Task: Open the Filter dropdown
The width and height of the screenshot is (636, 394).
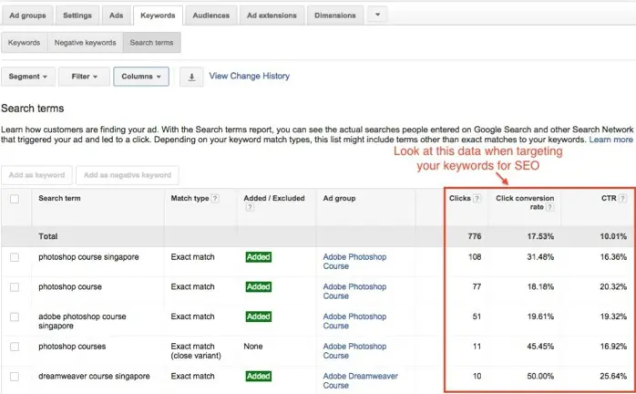Action: 85,77
